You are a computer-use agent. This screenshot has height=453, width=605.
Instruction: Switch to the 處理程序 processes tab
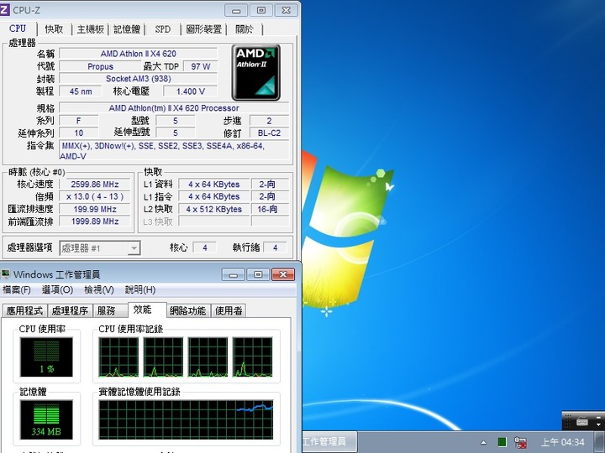pos(70,310)
